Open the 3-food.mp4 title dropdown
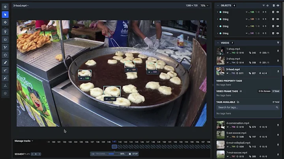The height and width of the screenshot is (159, 284). coord(21,6)
